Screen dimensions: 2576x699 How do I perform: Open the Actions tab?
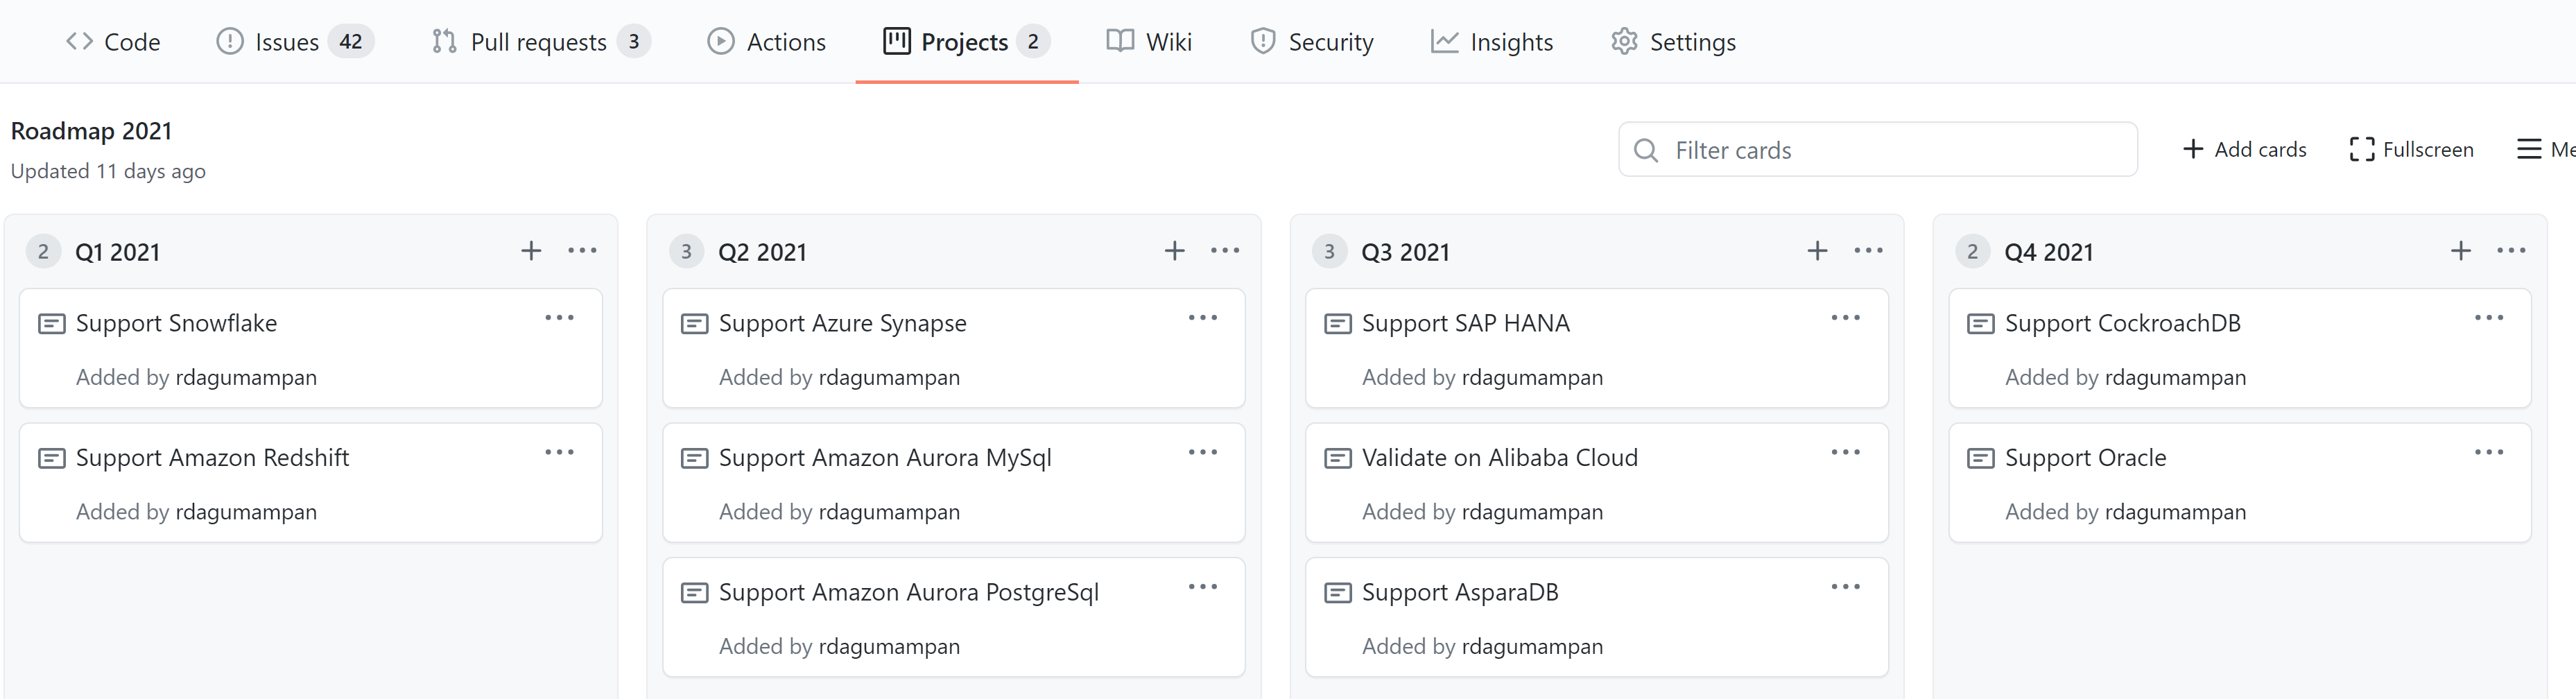click(x=767, y=42)
